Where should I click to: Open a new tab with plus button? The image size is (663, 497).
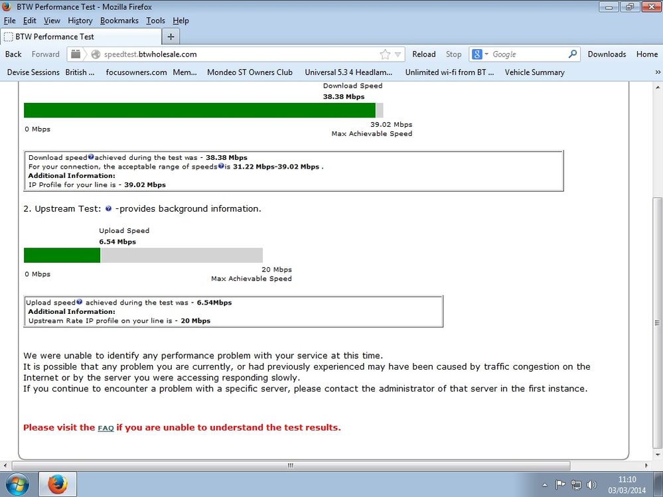pos(171,36)
